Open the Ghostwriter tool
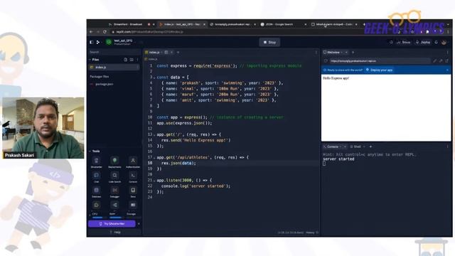 (97, 162)
